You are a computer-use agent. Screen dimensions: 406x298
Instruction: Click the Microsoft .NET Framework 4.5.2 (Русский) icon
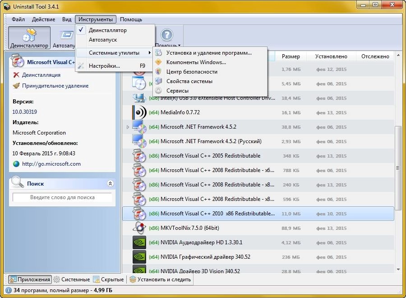coord(139,141)
